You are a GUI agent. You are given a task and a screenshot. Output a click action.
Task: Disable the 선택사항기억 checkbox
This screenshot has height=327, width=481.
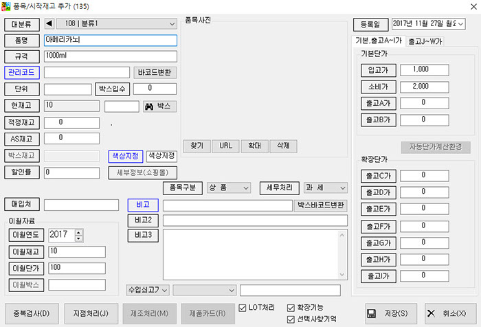pos(292,319)
